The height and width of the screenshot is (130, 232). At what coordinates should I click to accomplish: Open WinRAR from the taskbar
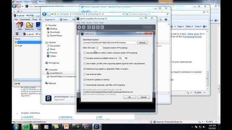pyautogui.click(x=87, y=127)
